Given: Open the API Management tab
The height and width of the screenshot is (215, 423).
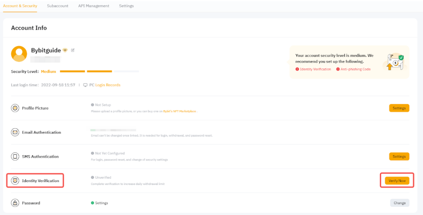Looking at the screenshot, I should [93, 6].
